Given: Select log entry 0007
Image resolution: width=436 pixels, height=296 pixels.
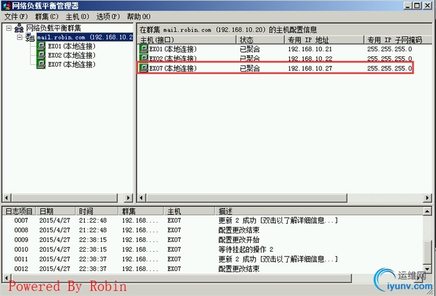Looking at the screenshot, I should click(x=213, y=220).
